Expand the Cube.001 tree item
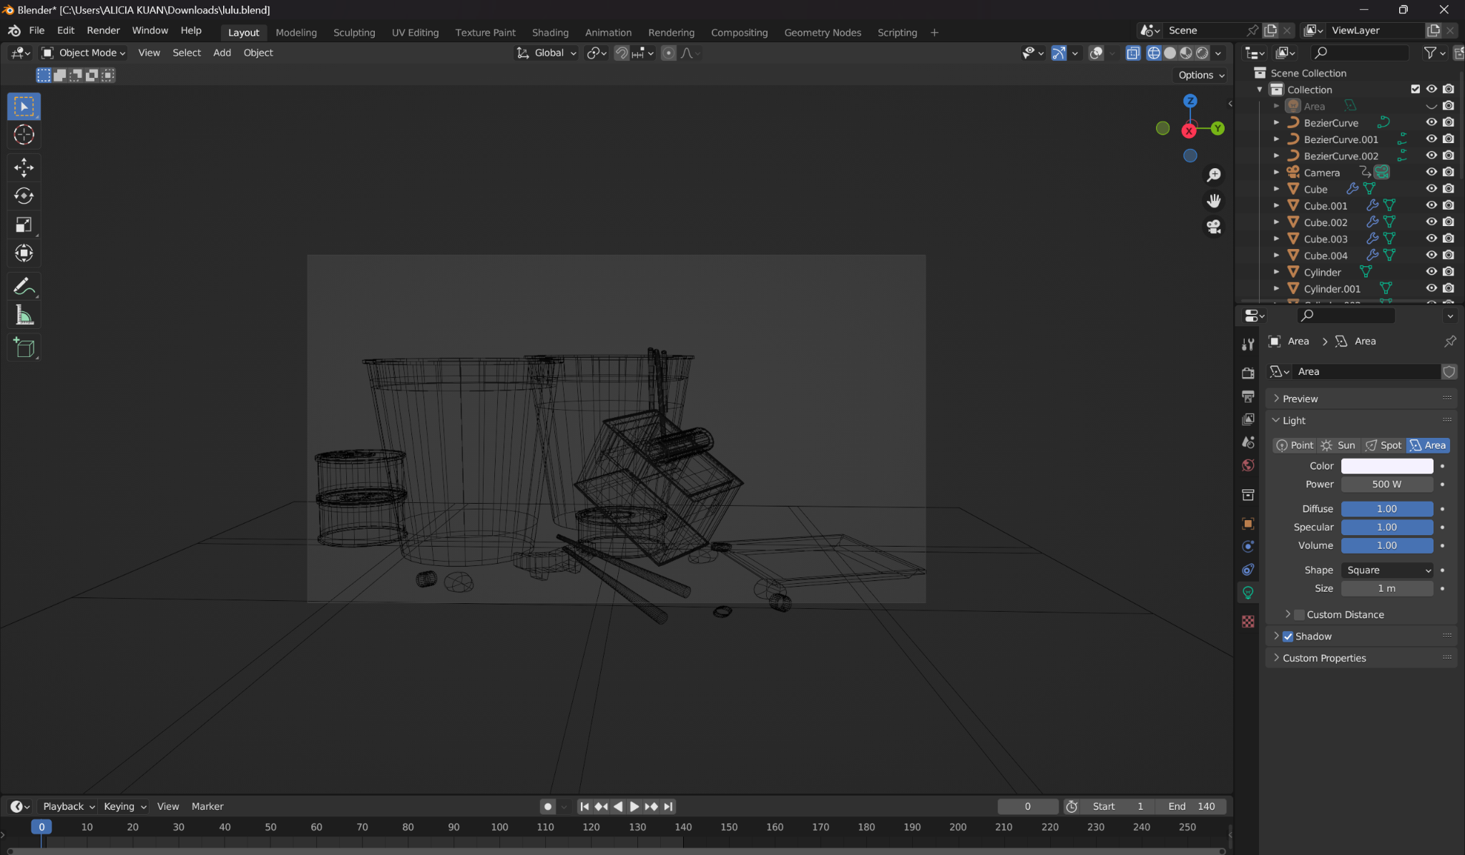Screen dimensions: 1465x855 1276,205
